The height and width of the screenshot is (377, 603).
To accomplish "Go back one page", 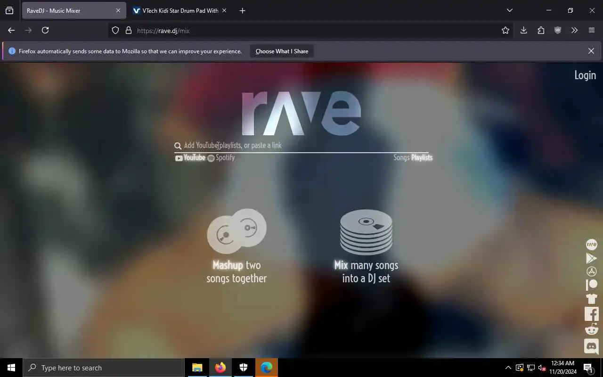I will (11, 30).
